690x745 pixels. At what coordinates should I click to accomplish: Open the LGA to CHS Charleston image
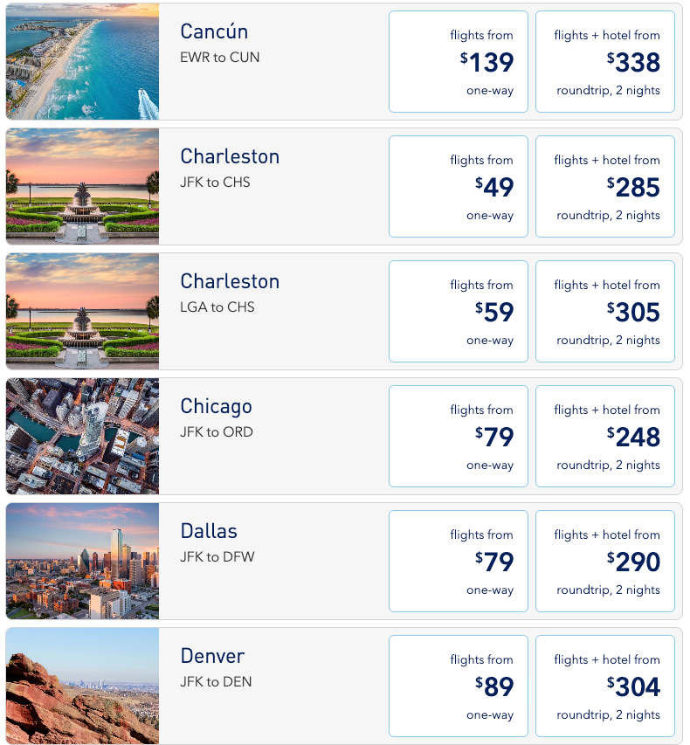click(82, 311)
